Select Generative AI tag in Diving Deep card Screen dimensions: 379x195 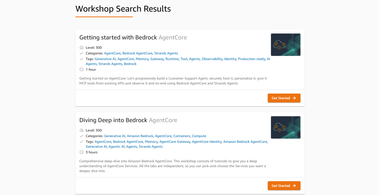(x=96, y=147)
